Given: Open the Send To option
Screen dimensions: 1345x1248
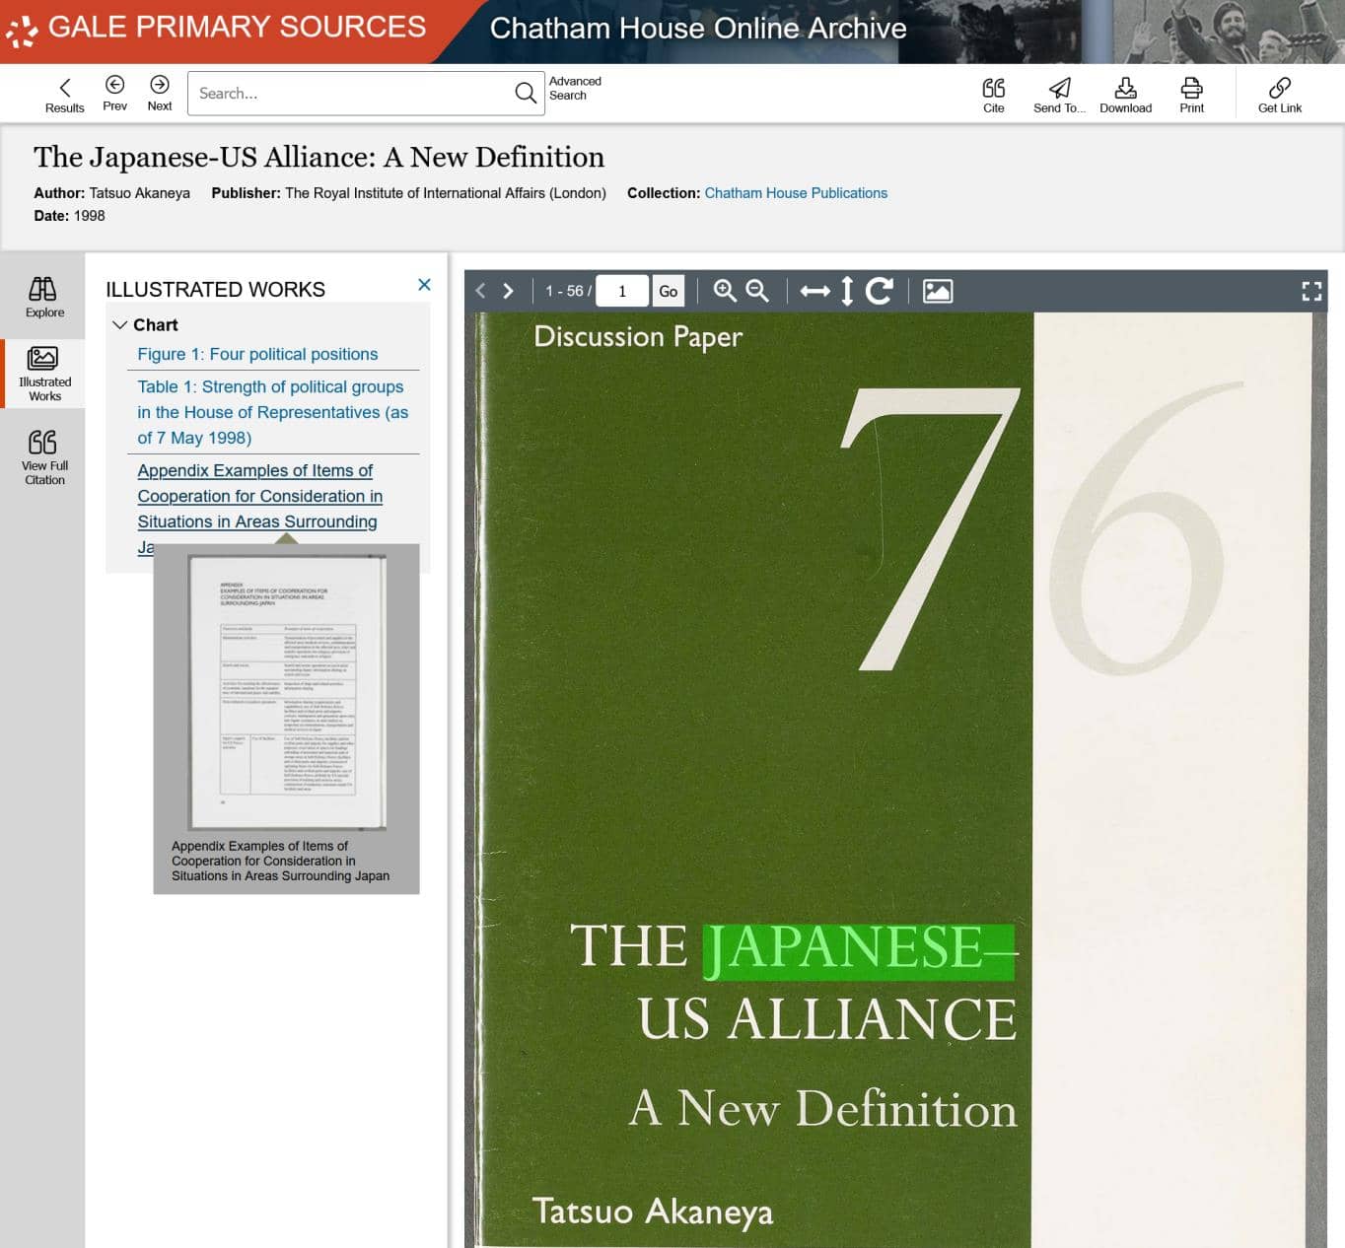Looking at the screenshot, I should [1059, 95].
